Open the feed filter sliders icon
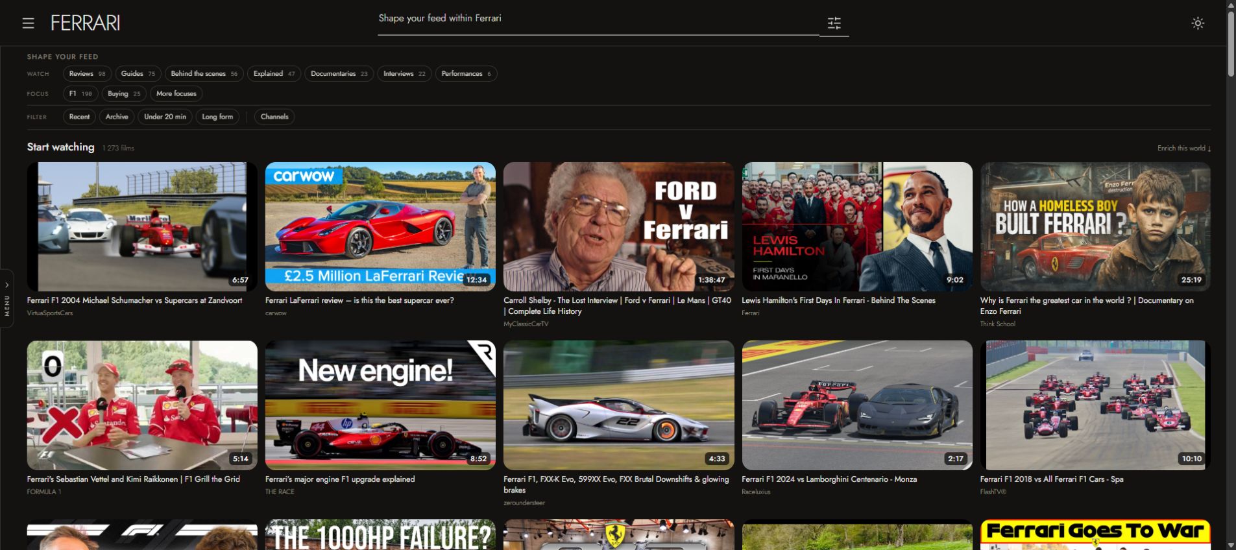Image resolution: width=1236 pixels, height=550 pixels. (x=834, y=23)
